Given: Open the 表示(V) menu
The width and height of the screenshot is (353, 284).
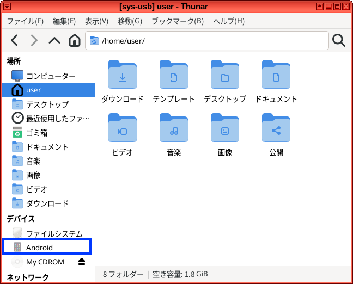Looking at the screenshot, I should click(96, 21).
